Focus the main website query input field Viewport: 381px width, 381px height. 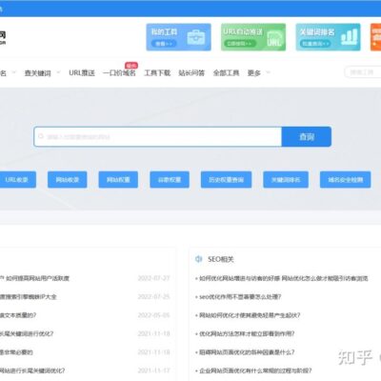tap(158, 136)
